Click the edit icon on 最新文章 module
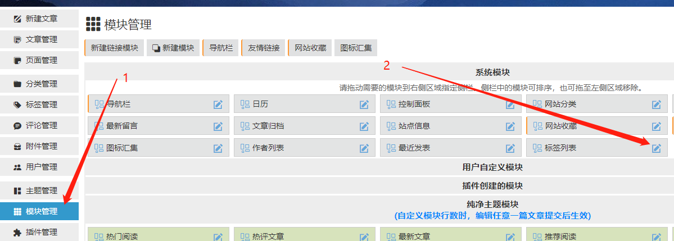 (510, 237)
